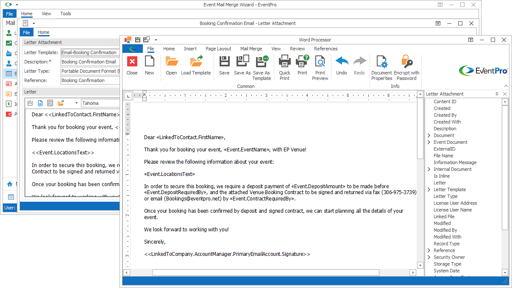
Task: Switch to Mail Merge ribbon tab
Action: point(251,49)
